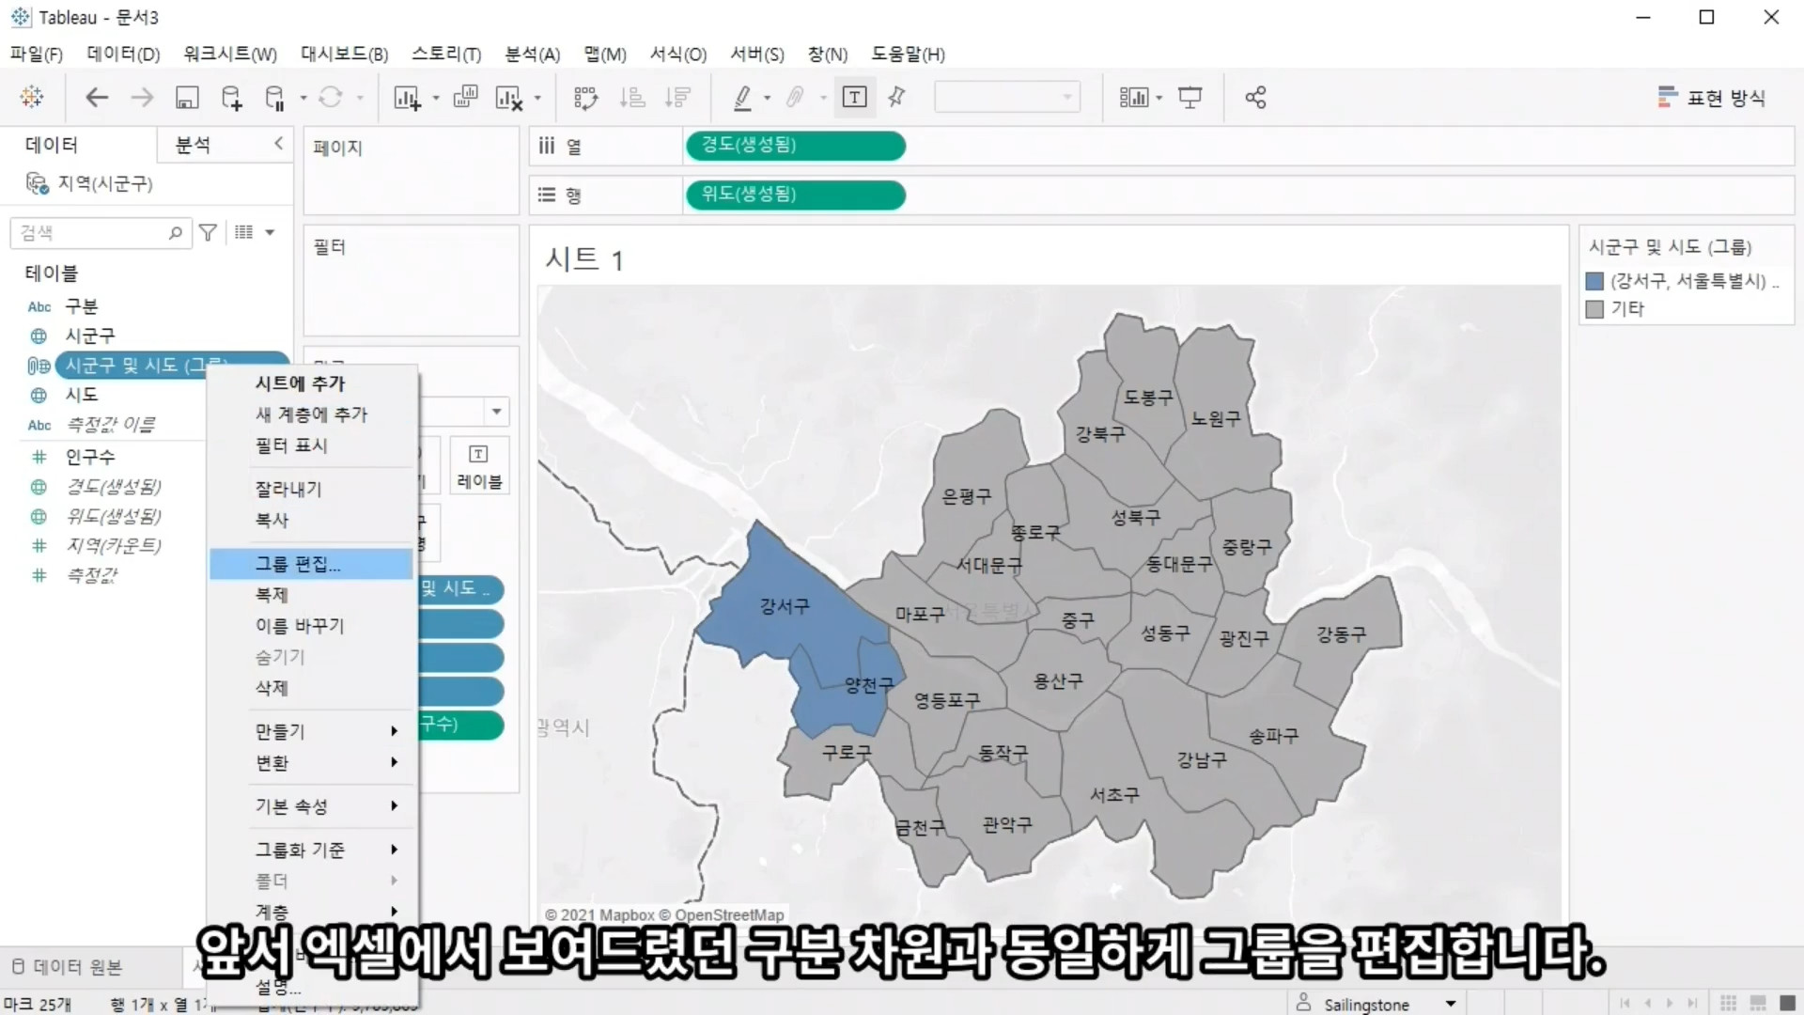Click the swap rows and columns icon
Image resolution: width=1804 pixels, height=1015 pixels.
pos(585,98)
